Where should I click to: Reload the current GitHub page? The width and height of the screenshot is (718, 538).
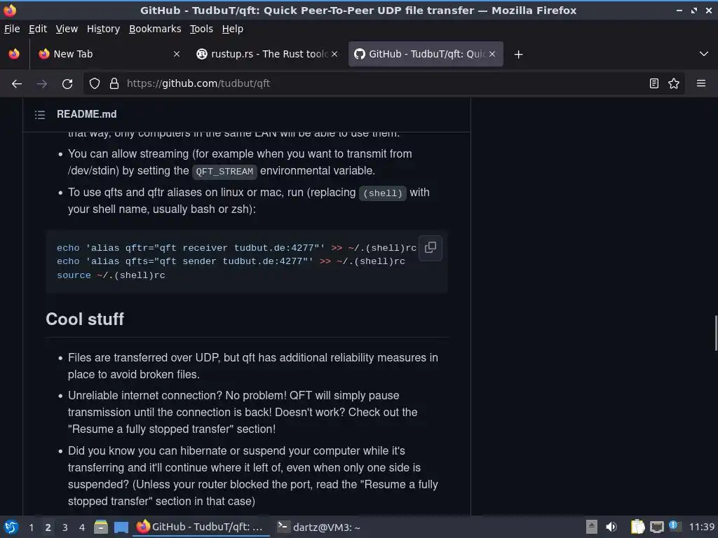(67, 84)
